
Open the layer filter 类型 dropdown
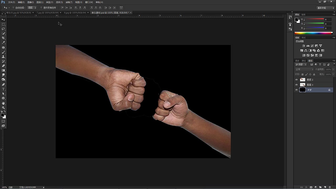point(301,65)
